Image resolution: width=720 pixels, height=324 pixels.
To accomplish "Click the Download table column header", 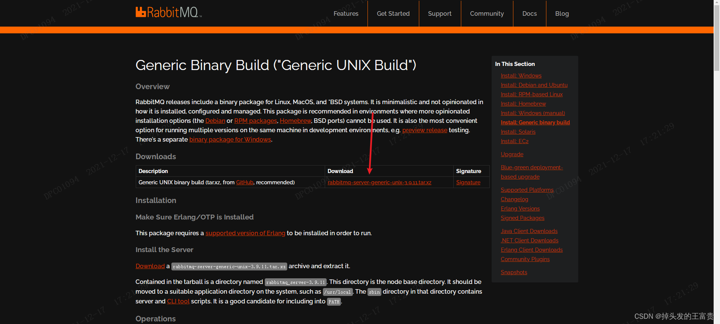I will click(x=340, y=171).
